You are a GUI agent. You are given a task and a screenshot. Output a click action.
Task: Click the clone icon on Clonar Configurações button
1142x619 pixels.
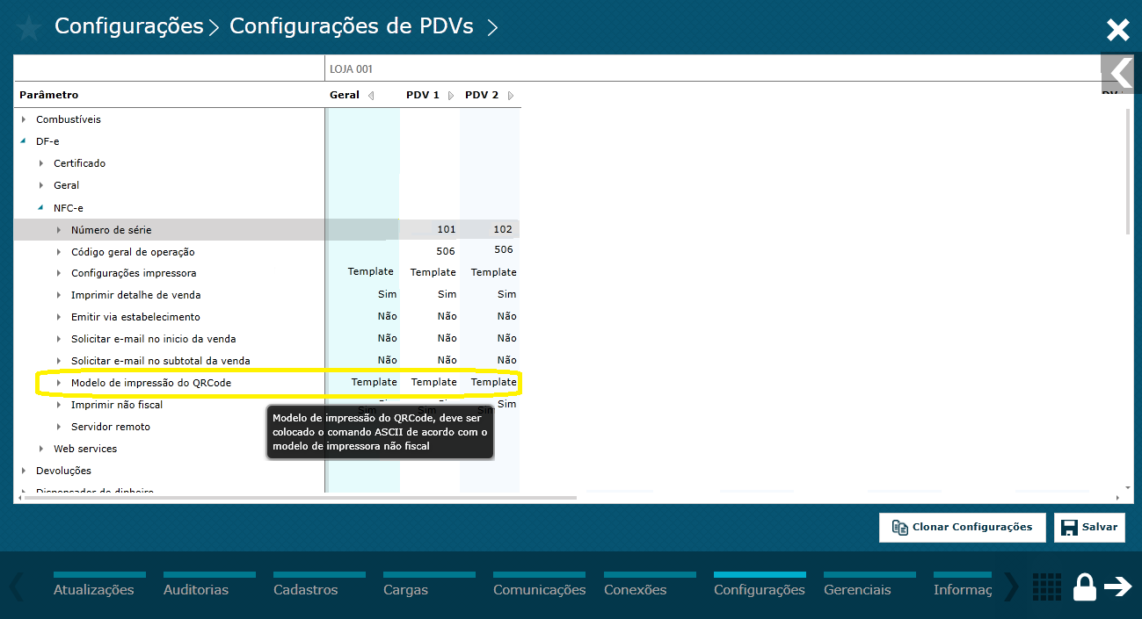pyautogui.click(x=899, y=527)
